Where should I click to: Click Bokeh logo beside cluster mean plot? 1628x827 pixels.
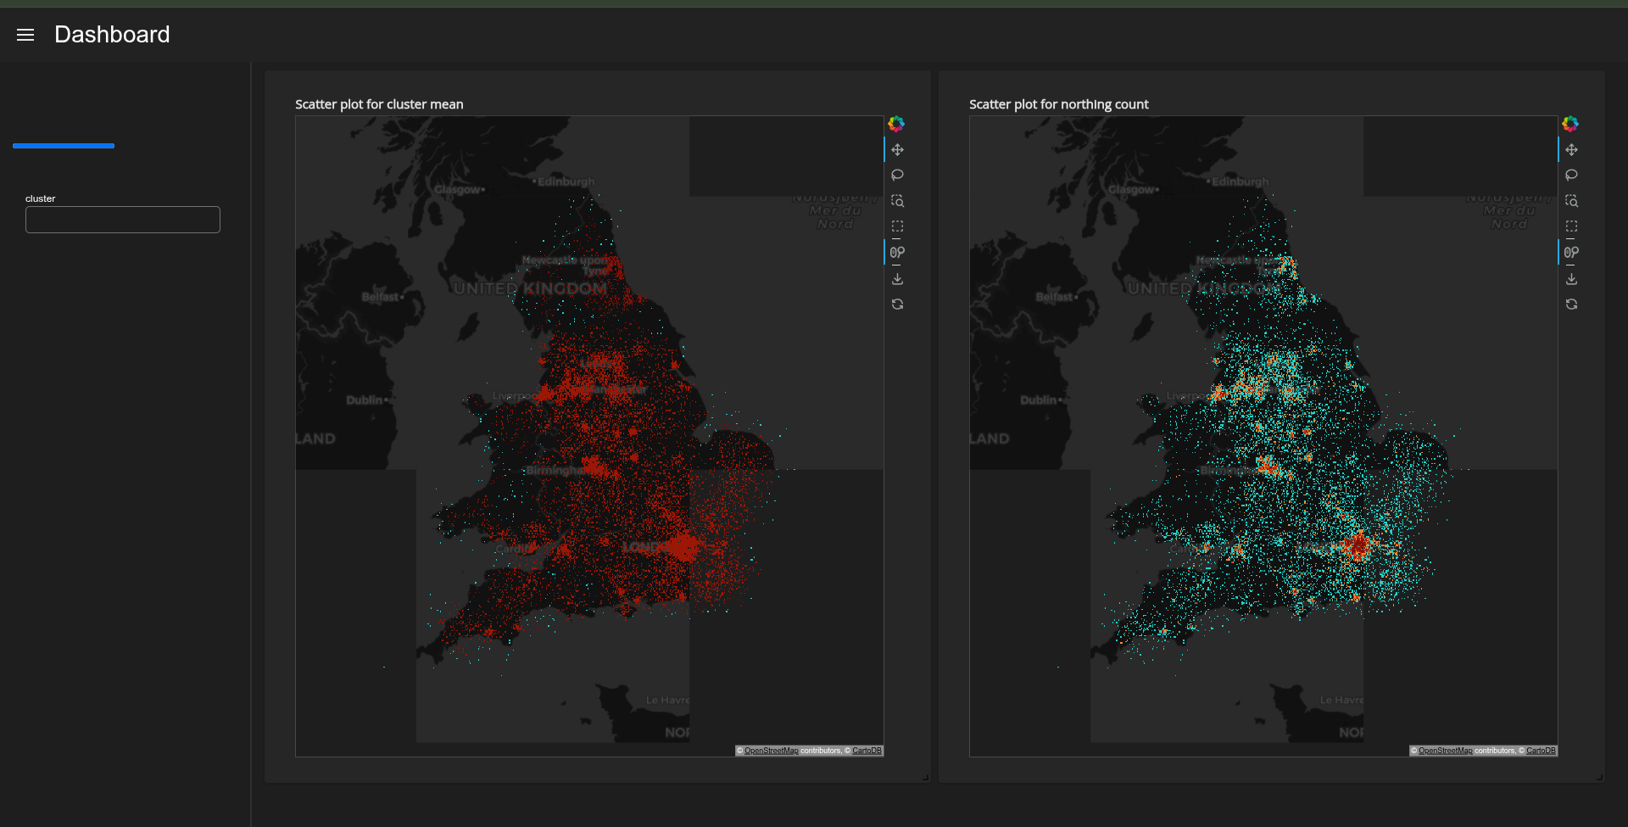[x=896, y=124]
